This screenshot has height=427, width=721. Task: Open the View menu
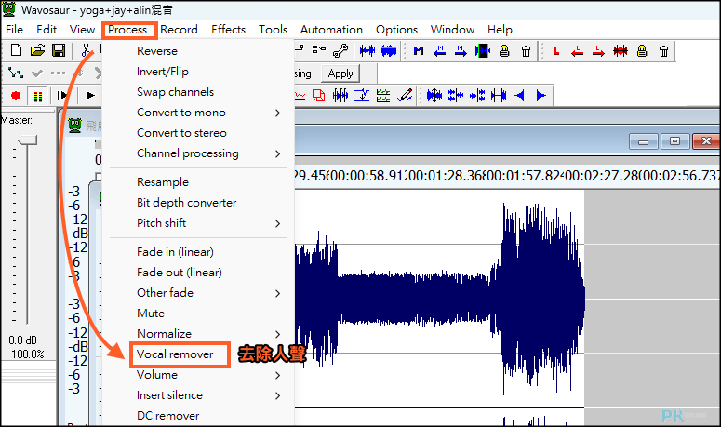[x=82, y=30]
